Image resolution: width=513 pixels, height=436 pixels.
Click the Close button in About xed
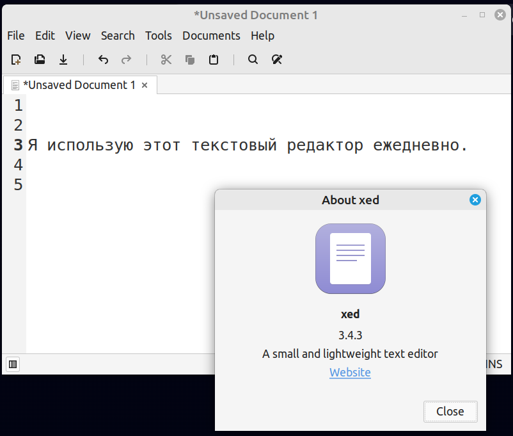pos(450,412)
